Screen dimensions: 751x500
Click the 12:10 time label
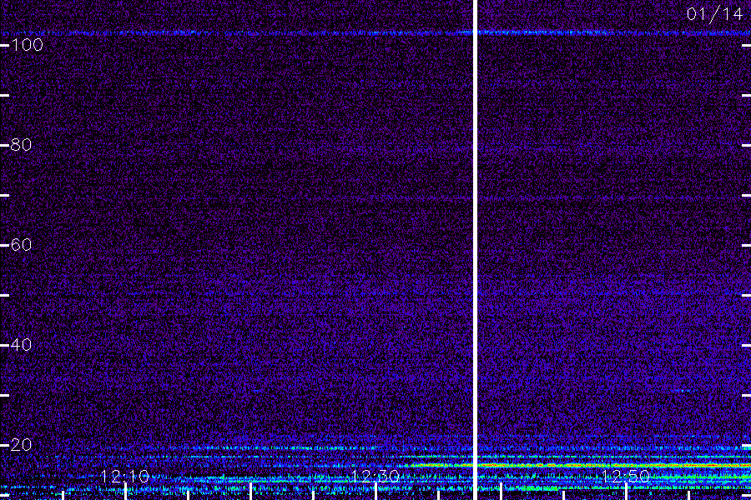pyautogui.click(x=125, y=476)
